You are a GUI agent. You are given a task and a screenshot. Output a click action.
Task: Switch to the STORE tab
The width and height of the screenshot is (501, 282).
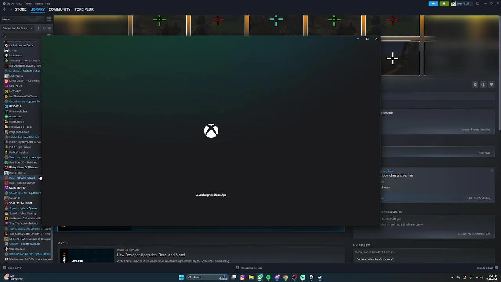click(21, 9)
